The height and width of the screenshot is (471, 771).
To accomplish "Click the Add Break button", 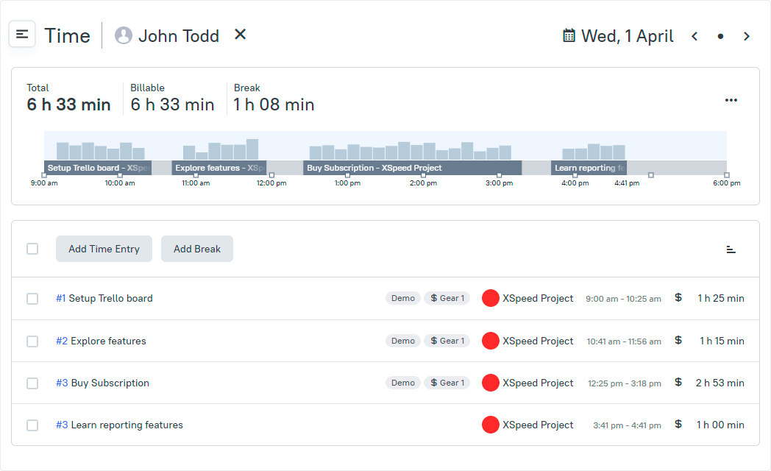I will [x=196, y=249].
